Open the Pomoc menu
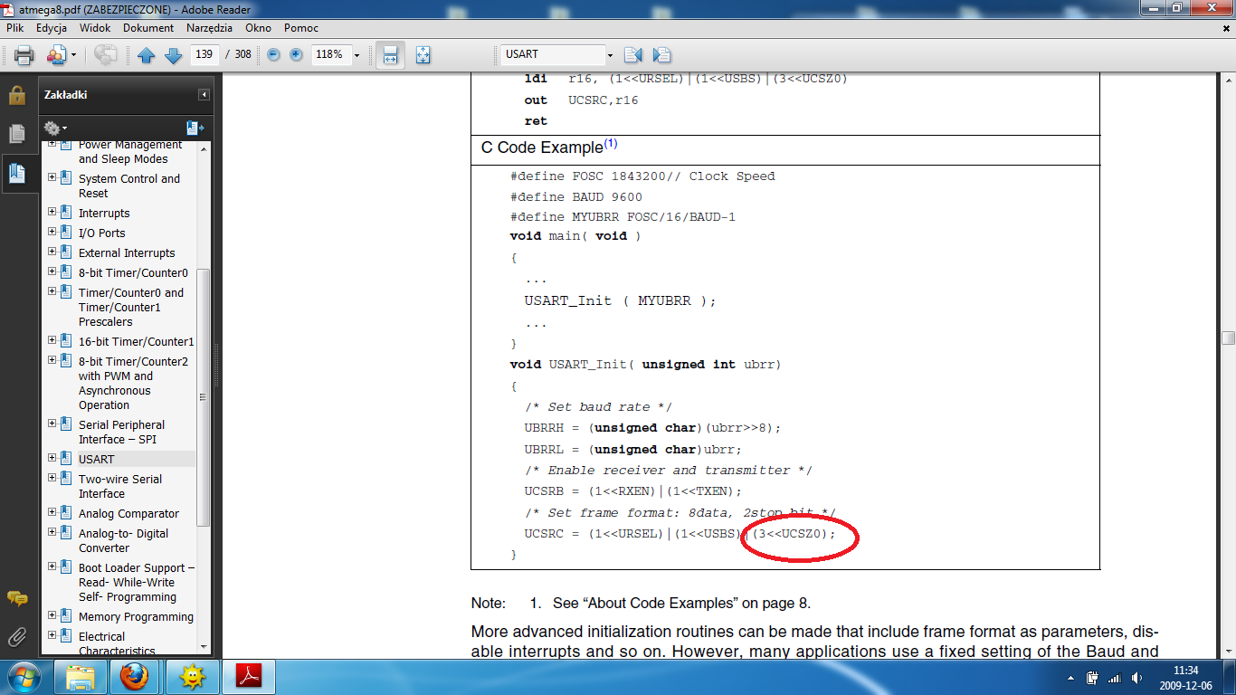 [x=301, y=28]
